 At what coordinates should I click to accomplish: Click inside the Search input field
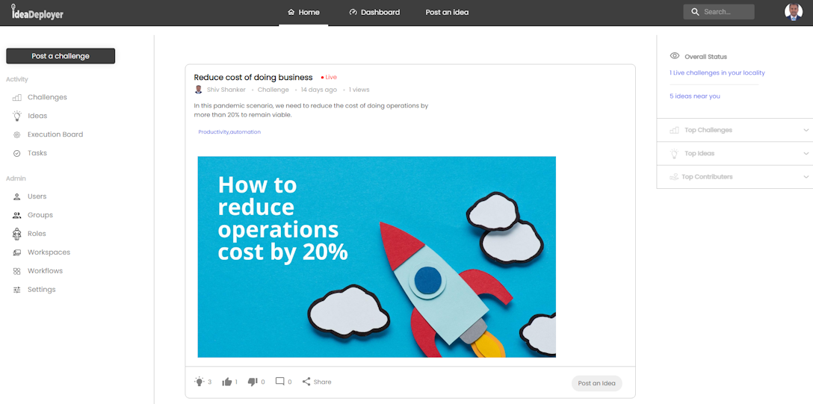click(726, 12)
